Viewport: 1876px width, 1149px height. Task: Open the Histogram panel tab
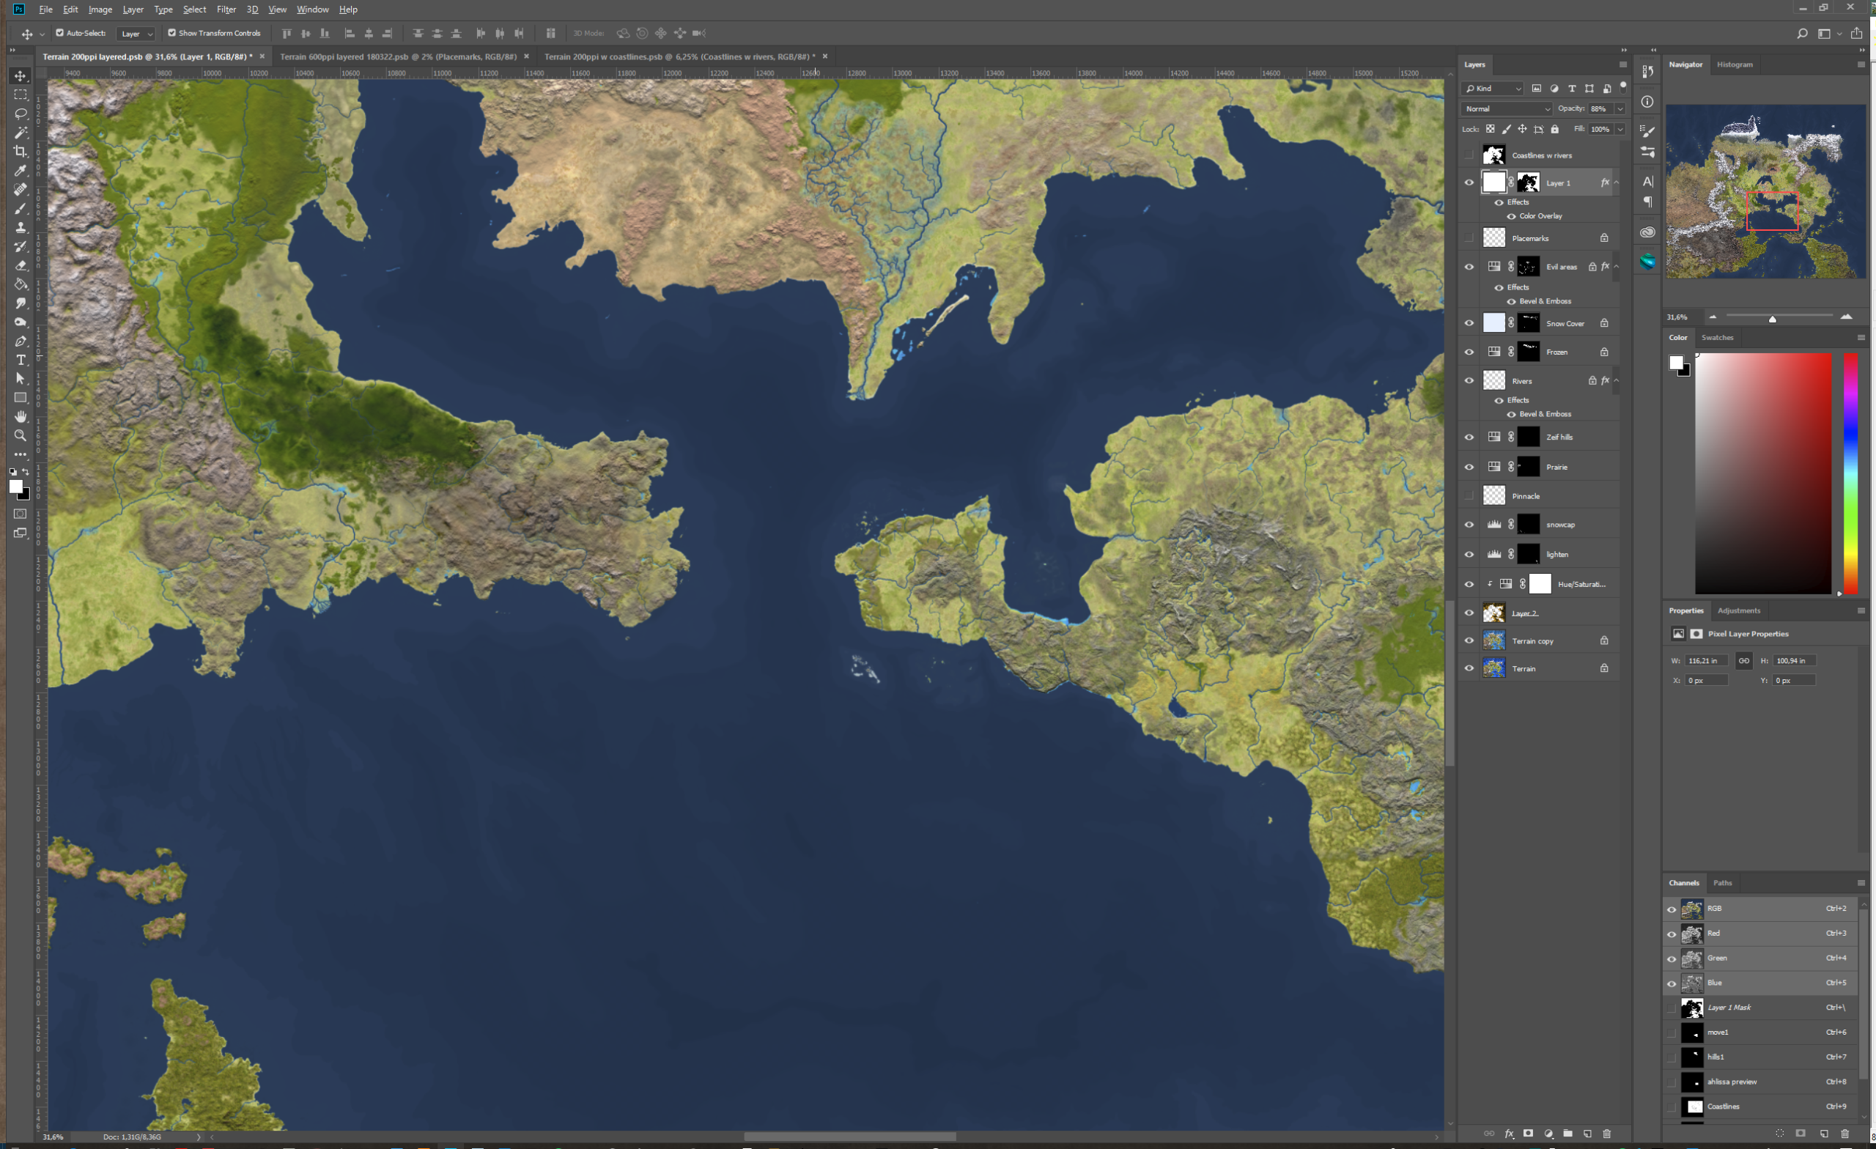1735,64
